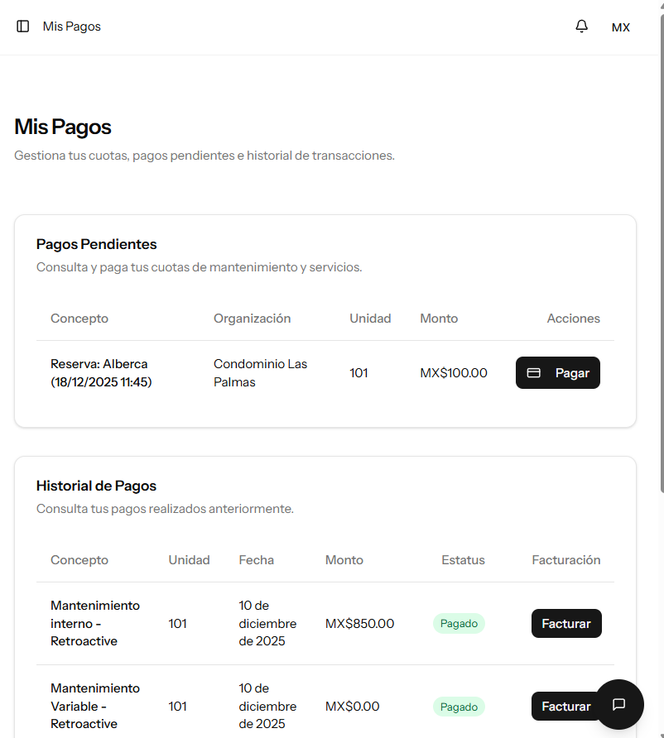Click the Estatus column header
This screenshot has width=664, height=738.
coord(463,560)
